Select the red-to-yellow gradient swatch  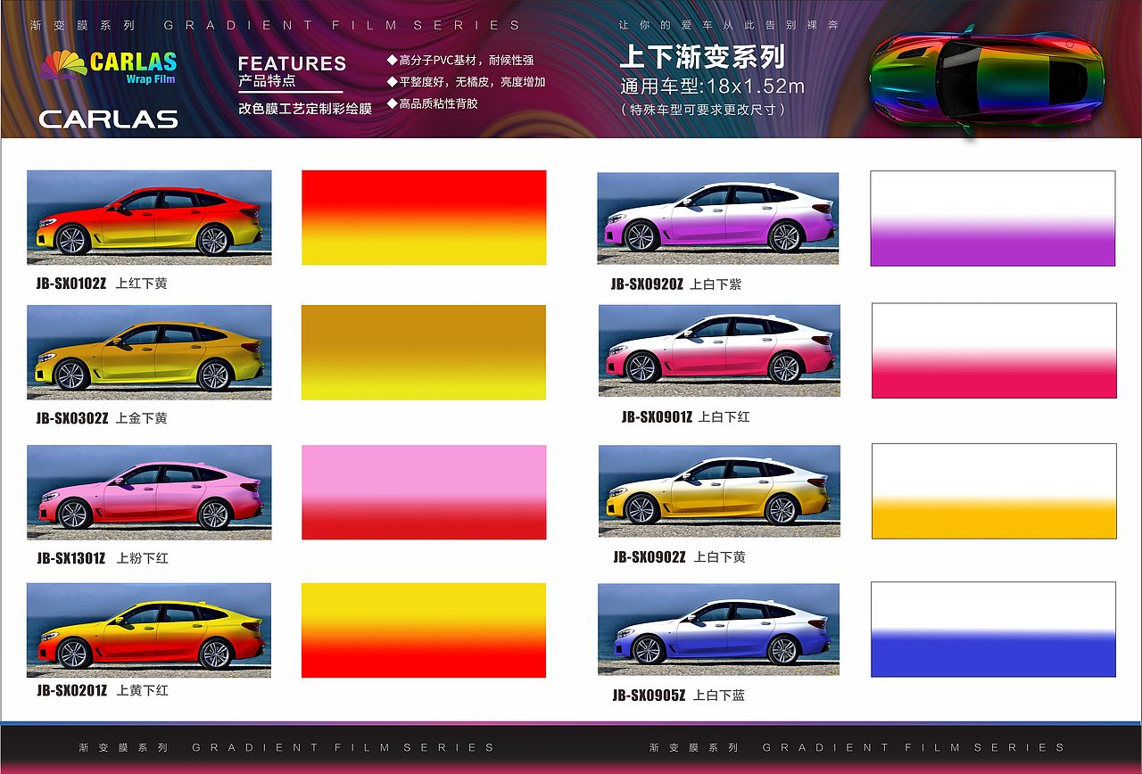[424, 217]
